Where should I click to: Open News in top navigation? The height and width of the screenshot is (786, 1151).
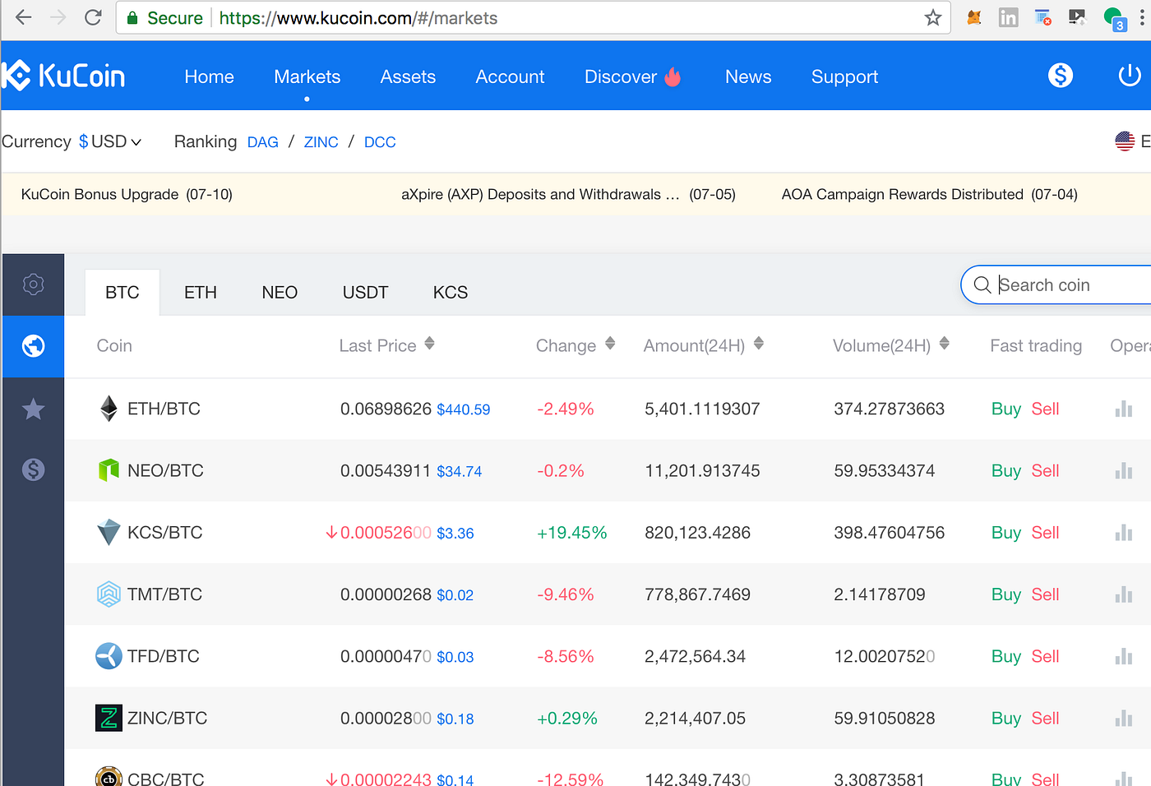pyautogui.click(x=748, y=76)
